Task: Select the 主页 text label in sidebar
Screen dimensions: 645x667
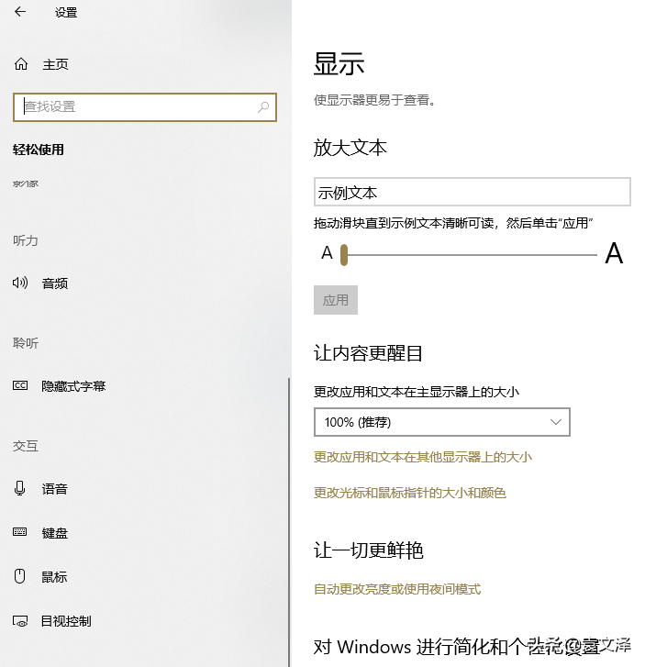Action: tap(56, 64)
